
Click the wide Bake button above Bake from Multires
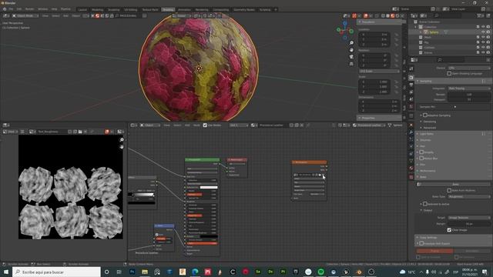[x=455, y=185]
